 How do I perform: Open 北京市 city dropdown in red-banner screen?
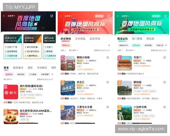click(68, 16)
